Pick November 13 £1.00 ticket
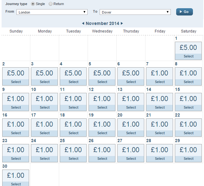The height and width of the screenshot is (186, 204). pyautogui.click(x=131, y=102)
